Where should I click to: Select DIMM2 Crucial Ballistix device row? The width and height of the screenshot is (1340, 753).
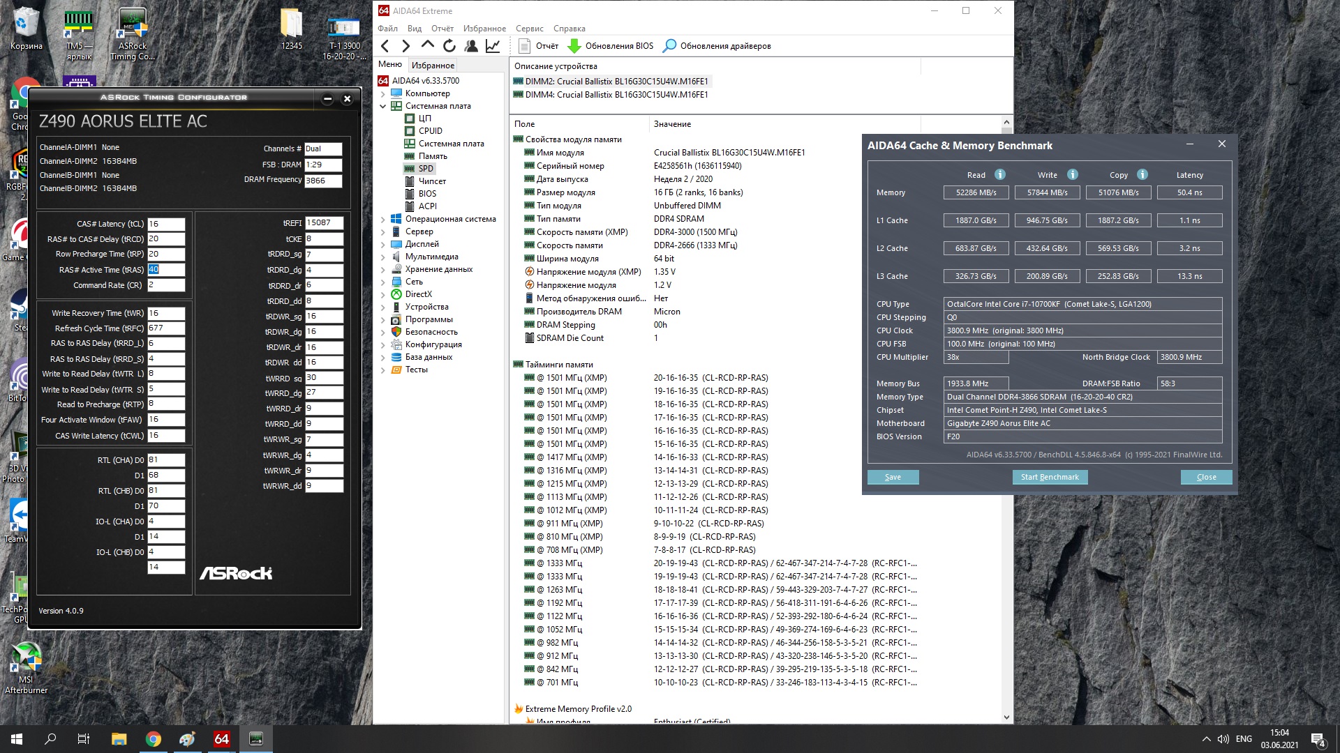(x=611, y=82)
